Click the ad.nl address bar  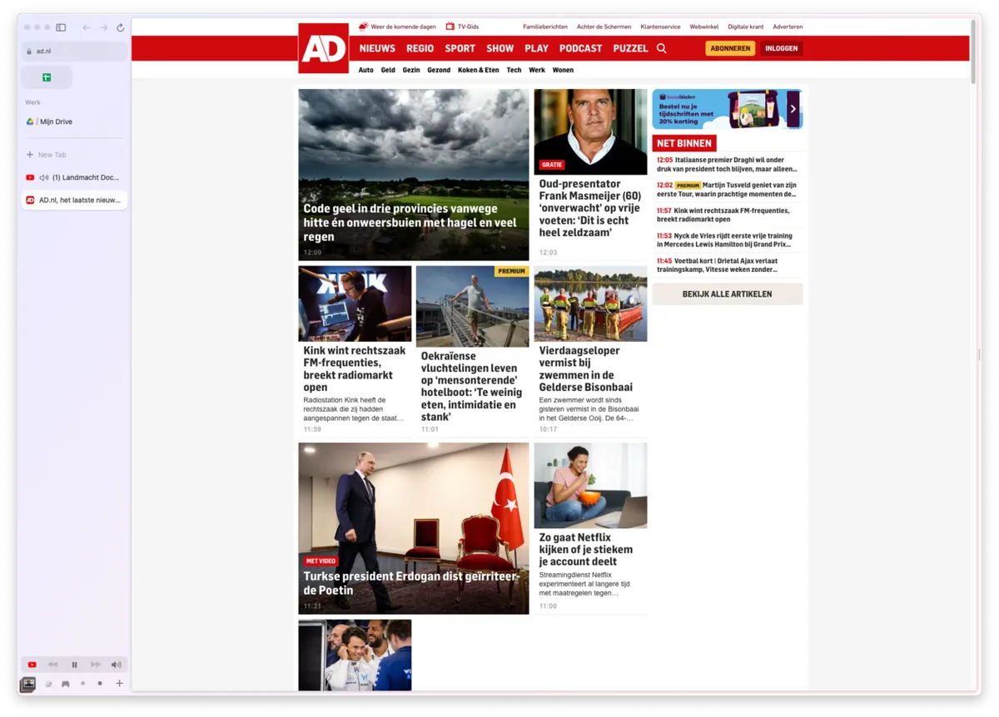click(74, 51)
